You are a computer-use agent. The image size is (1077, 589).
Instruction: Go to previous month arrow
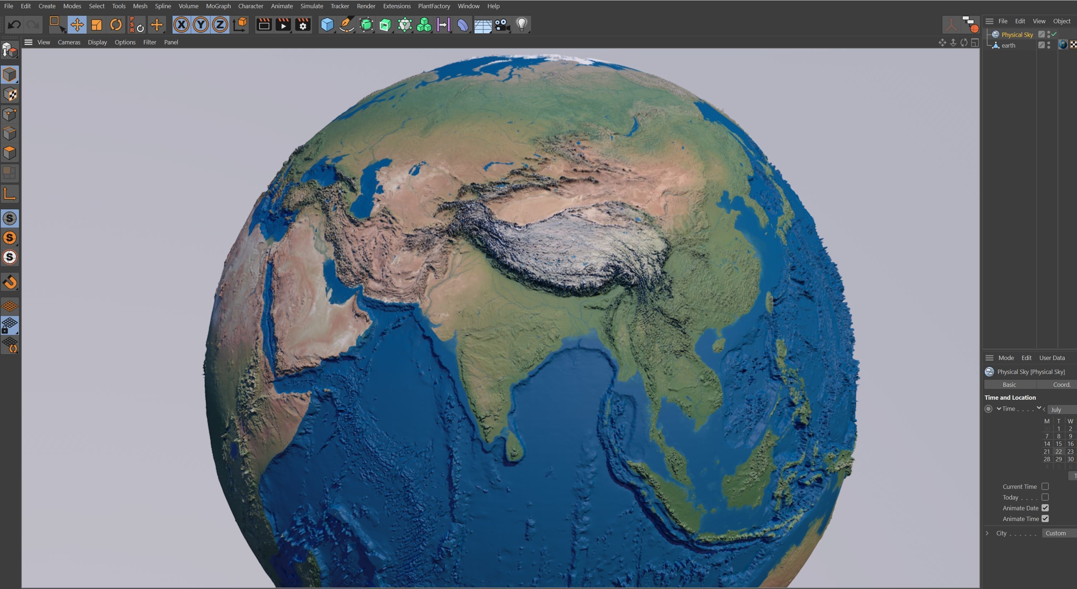(x=1044, y=409)
